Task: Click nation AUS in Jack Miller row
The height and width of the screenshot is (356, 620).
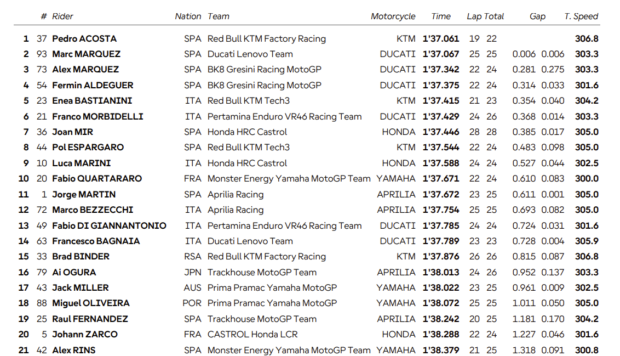Action: [x=192, y=288]
